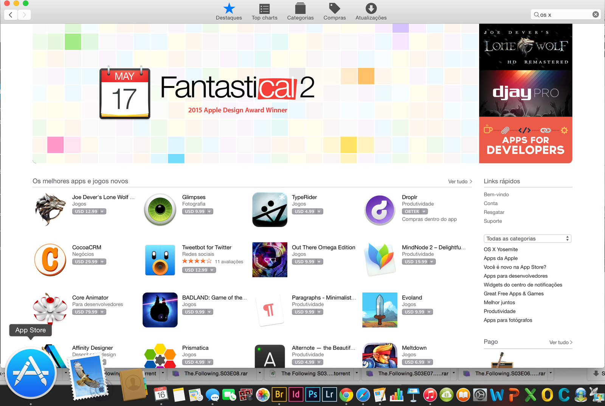
Task: Open the Apps for Developers banner
Action: [525, 140]
